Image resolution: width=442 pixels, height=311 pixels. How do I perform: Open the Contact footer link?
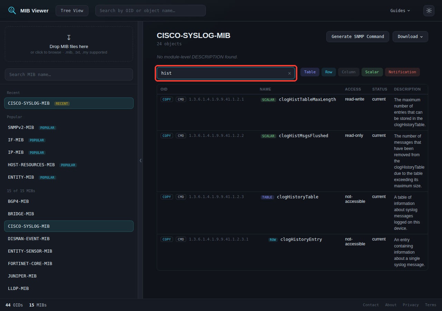pos(371,305)
